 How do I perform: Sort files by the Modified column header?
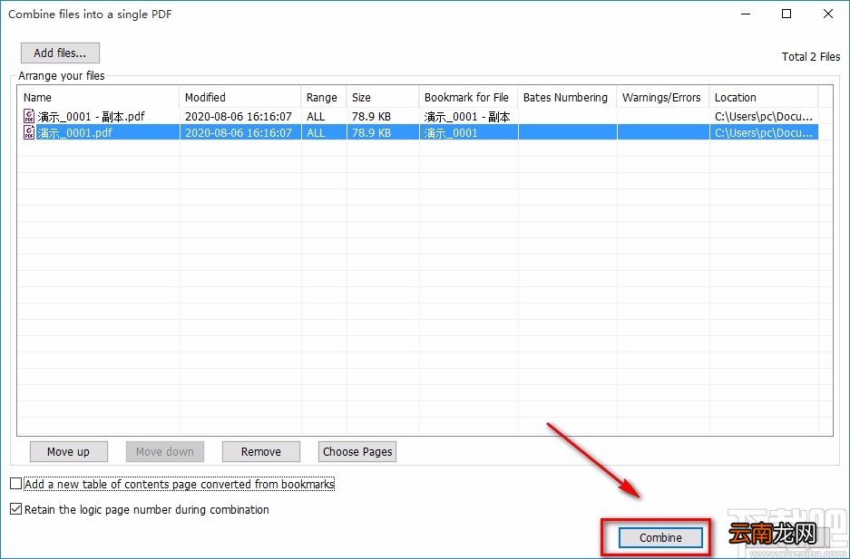tap(240, 98)
